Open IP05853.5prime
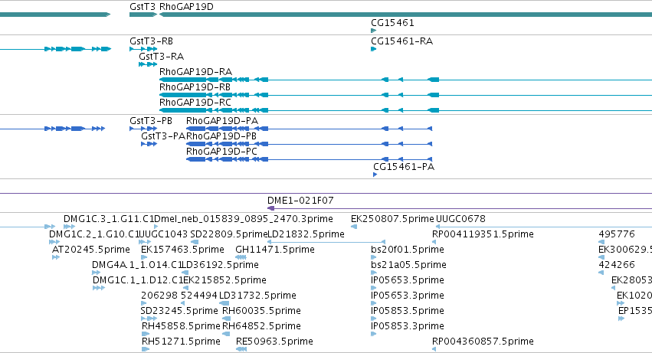Viewport: 652px width, 353px height. point(408,312)
